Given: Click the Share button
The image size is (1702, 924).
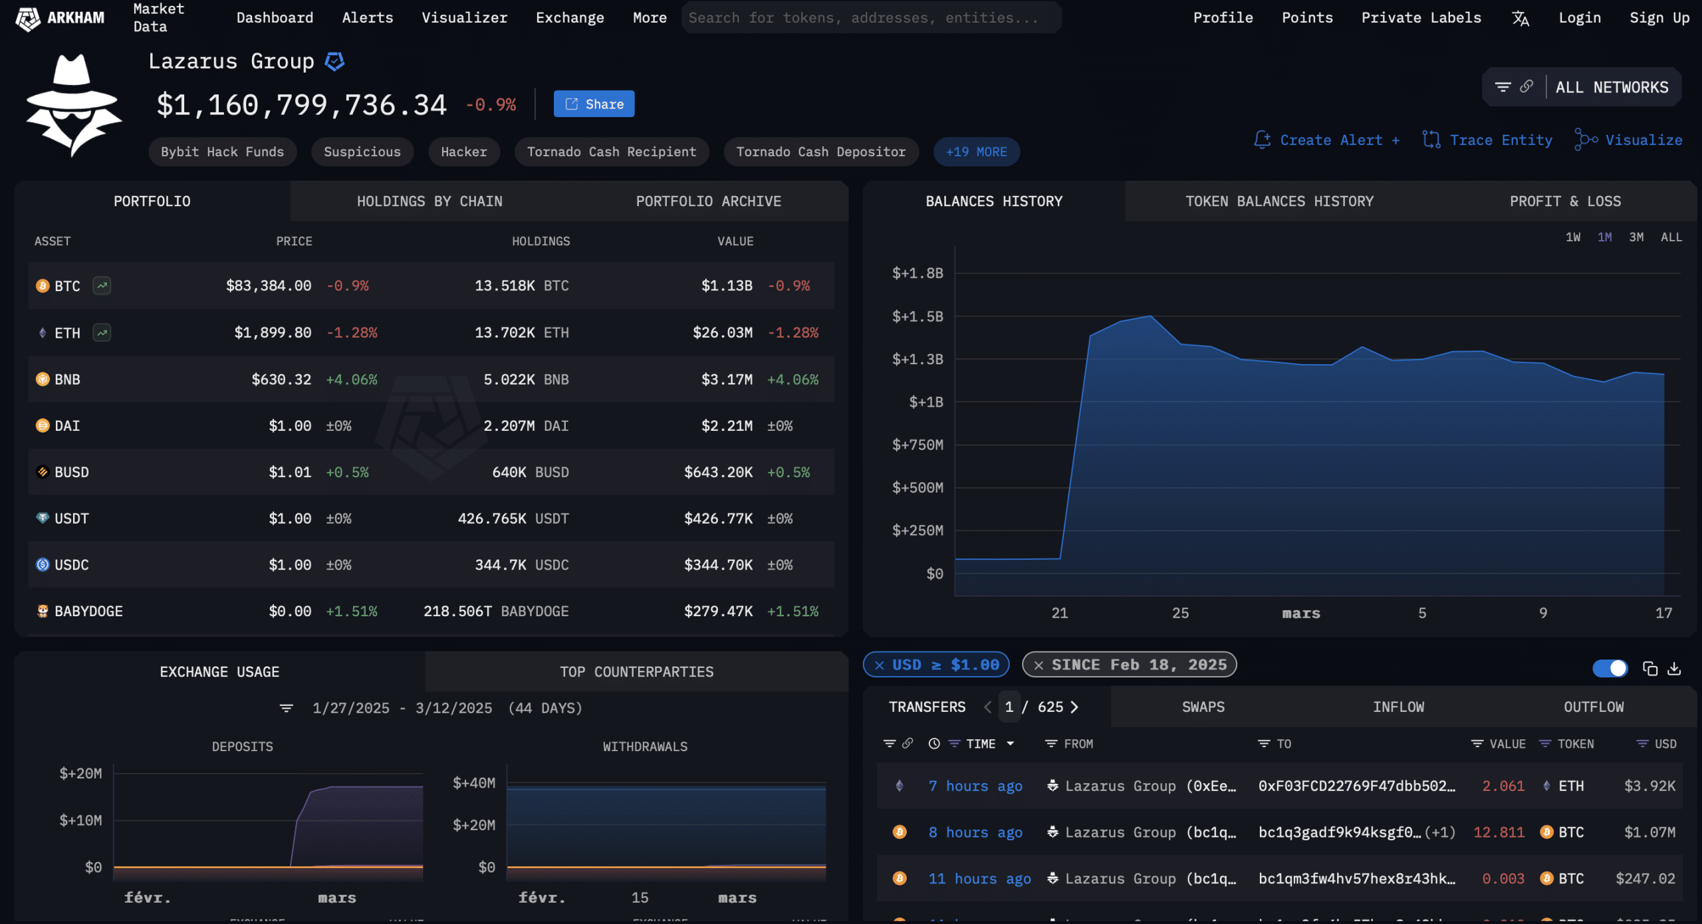Looking at the screenshot, I should coord(594,104).
